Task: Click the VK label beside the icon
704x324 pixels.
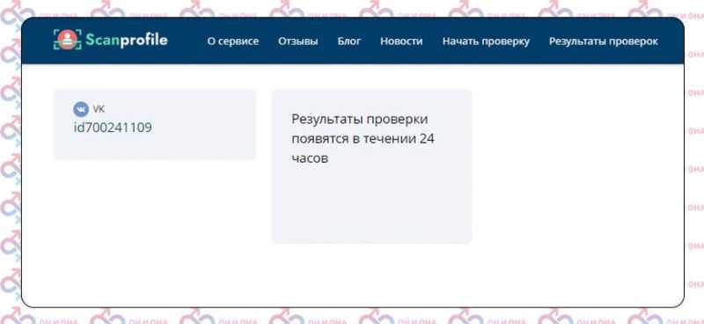Action: pos(99,109)
